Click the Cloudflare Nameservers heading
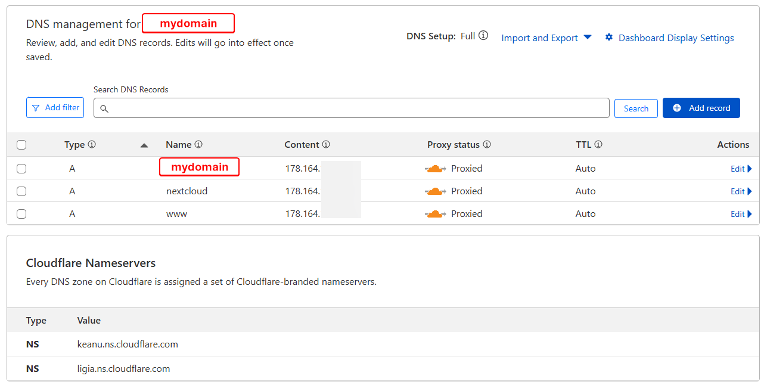Image resolution: width=764 pixels, height=385 pixels. [91, 263]
